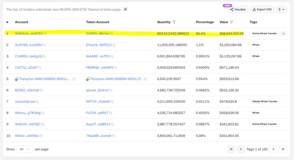The height and width of the screenshot is (160, 294).
Task: Open token account NubMtF...rwTfr3
Action: [x=98, y=56]
